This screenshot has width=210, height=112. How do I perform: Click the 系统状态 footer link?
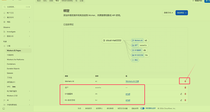[88, 108]
